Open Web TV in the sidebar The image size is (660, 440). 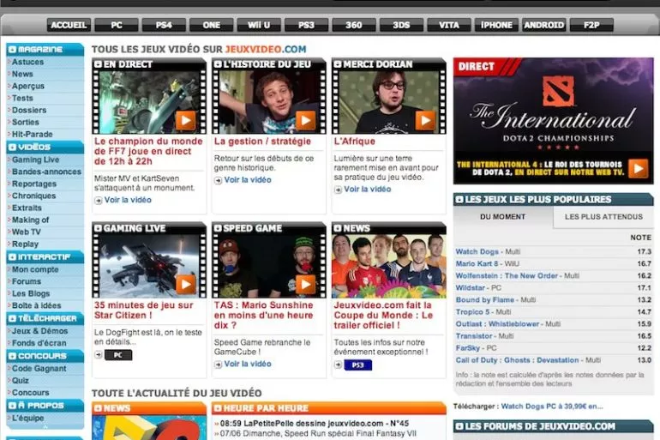tap(26, 232)
